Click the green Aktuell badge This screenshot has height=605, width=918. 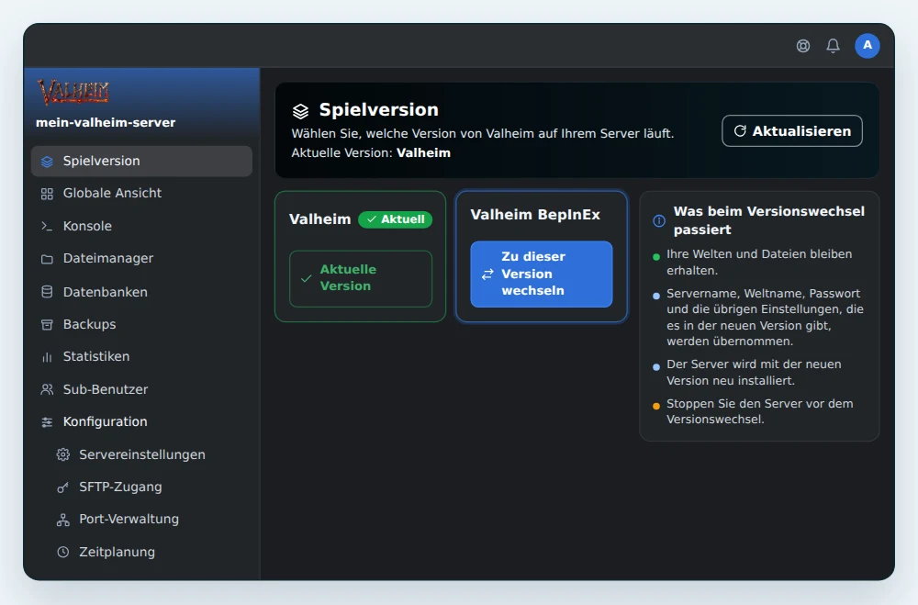tap(395, 219)
